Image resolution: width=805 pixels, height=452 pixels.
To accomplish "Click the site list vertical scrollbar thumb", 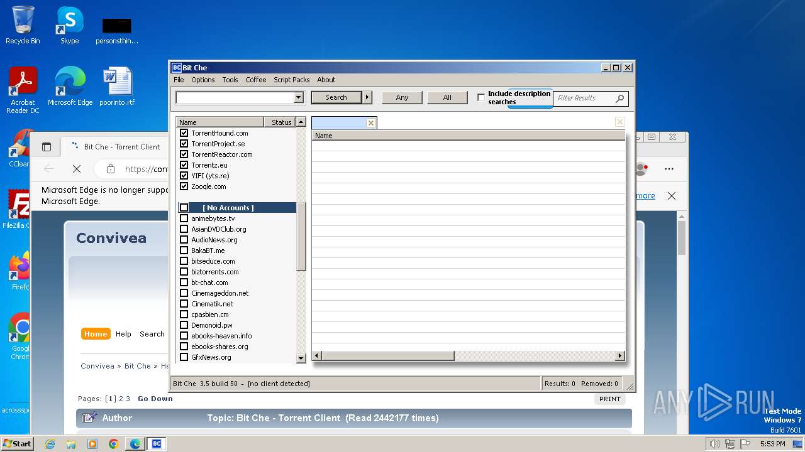I will [x=301, y=235].
